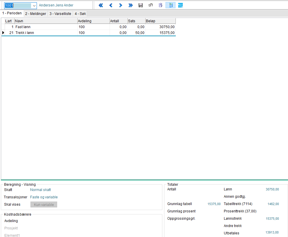This screenshot has height=237, width=288.
Task: Click the Tabelltrekk (7114) label
Action: tap(238, 204)
